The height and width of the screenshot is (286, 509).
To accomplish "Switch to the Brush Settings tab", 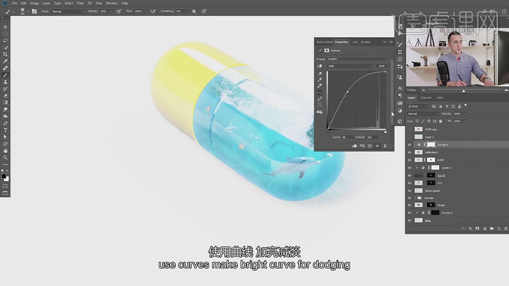I will (x=324, y=42).
